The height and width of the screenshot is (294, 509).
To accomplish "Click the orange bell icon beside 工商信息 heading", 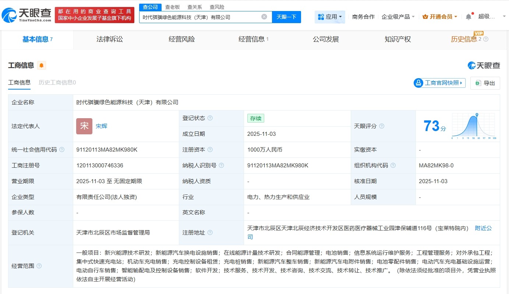I will tap(42, 65).
